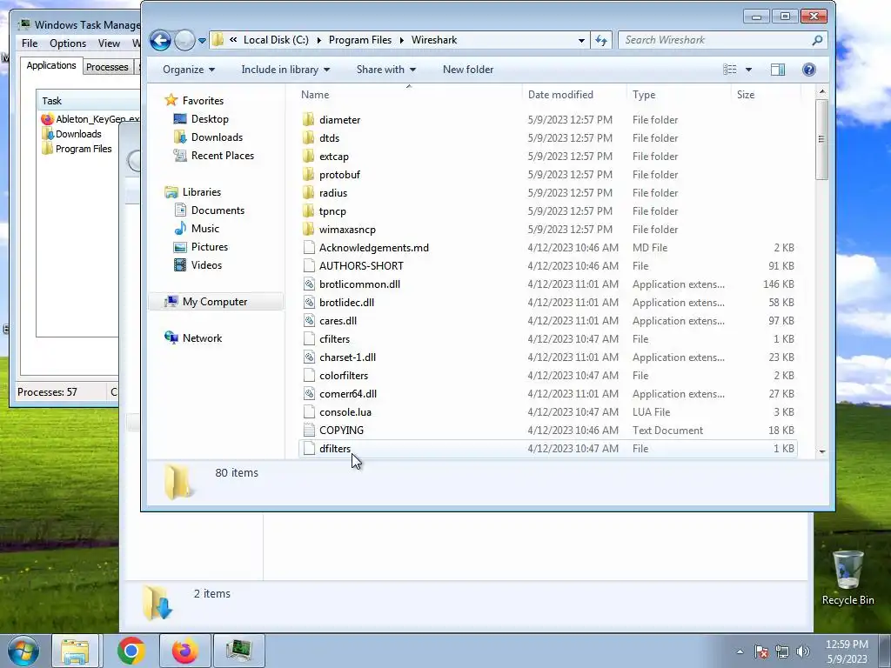Click Program Files in the address breadcrumb

(x=359, y=40)
